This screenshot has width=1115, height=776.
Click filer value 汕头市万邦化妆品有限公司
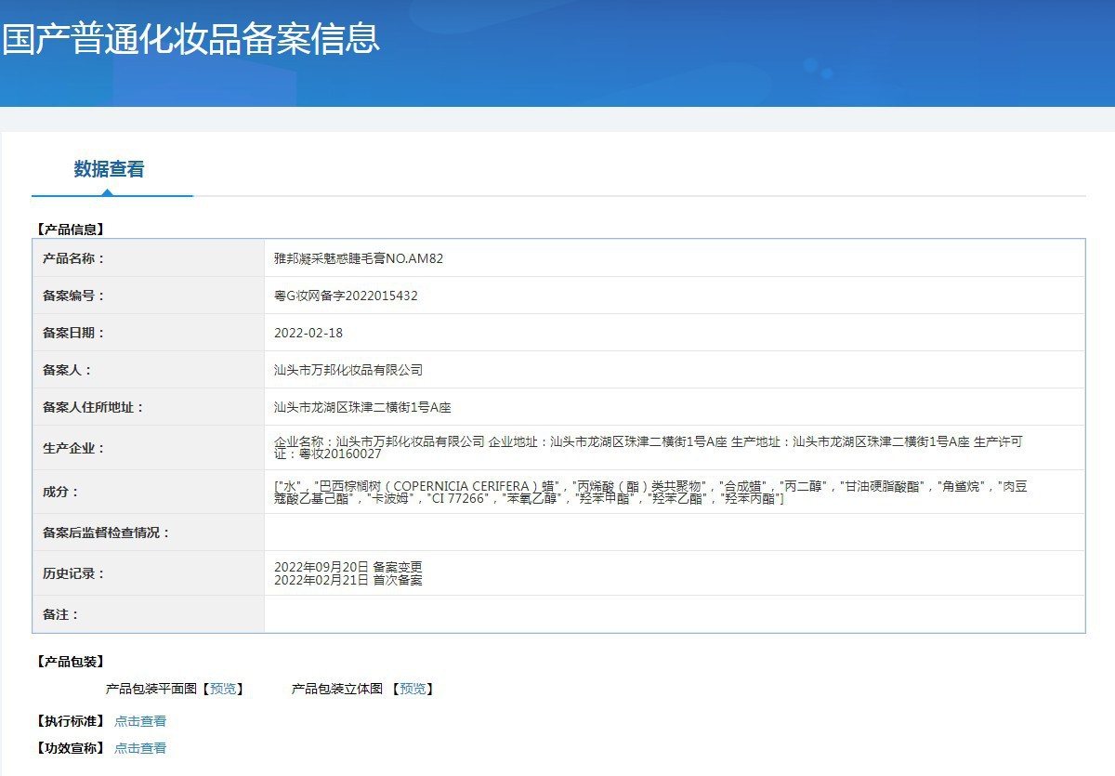[348, 370]
